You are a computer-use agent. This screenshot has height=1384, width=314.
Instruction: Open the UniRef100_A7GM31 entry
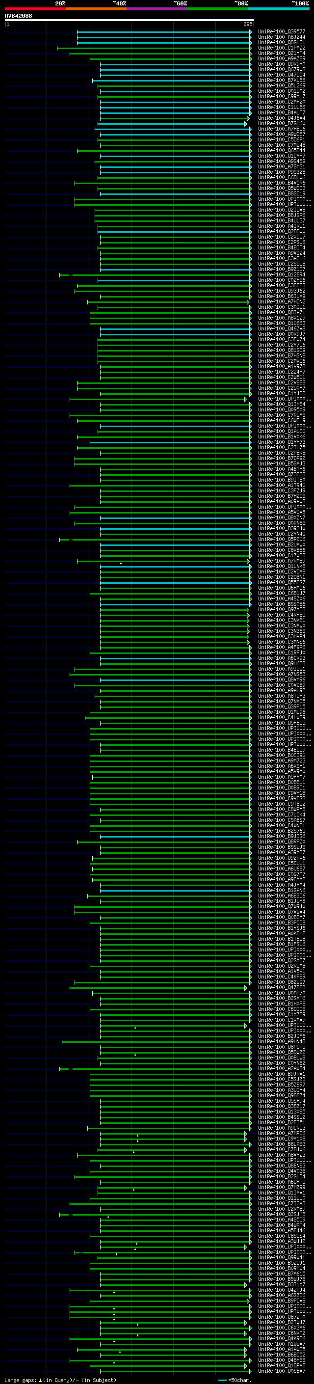tap(282, 166)
